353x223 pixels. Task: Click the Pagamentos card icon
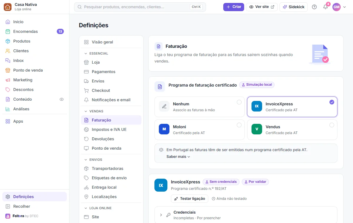click(x=86, y=72)
